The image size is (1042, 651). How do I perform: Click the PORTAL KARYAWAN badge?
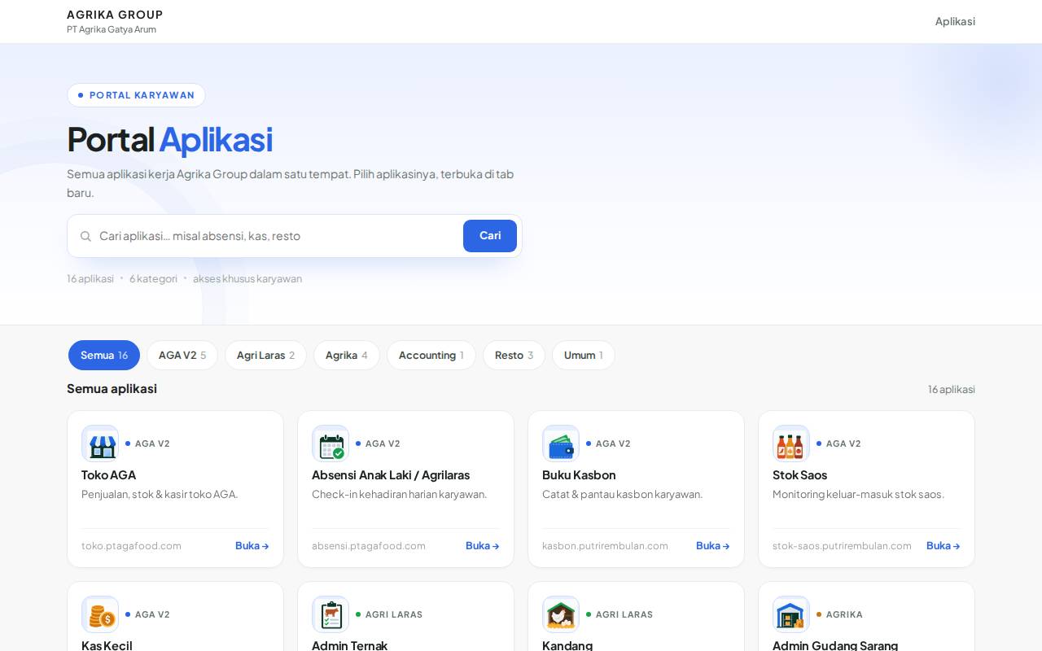point(136,95)
